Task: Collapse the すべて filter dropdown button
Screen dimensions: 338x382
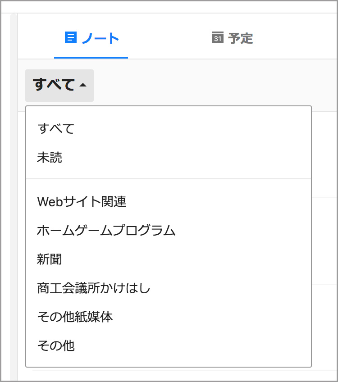Action: tap(59, 85)
